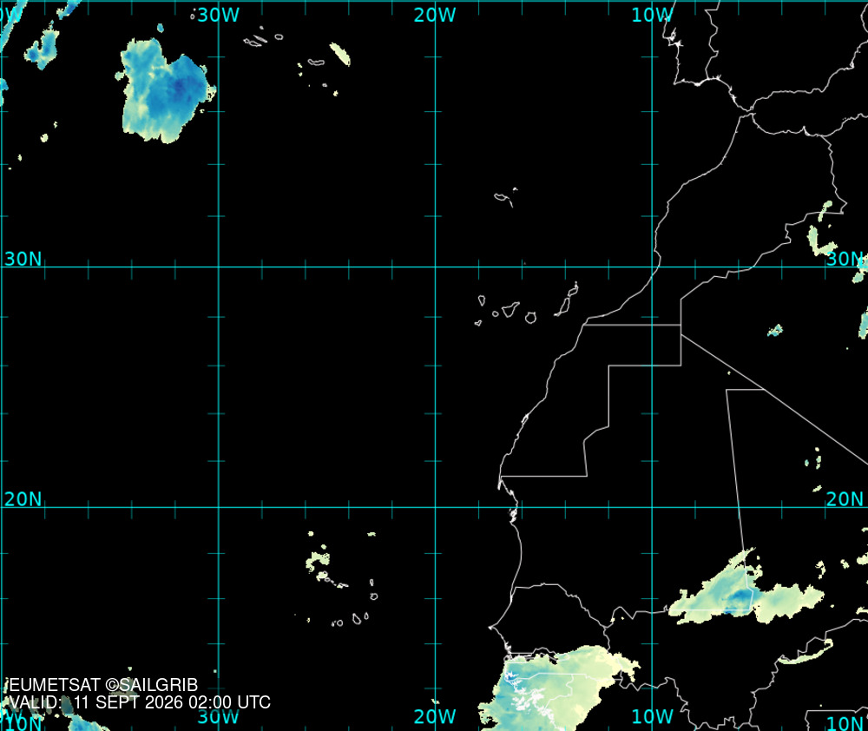Click the Canary Islands outline

[526, 305]
